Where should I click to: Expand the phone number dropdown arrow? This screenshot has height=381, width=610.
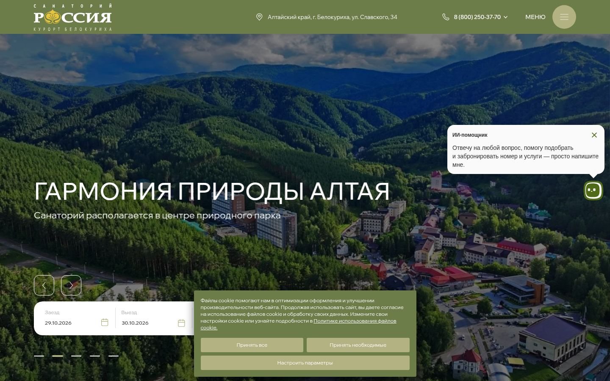click(505, 17)
